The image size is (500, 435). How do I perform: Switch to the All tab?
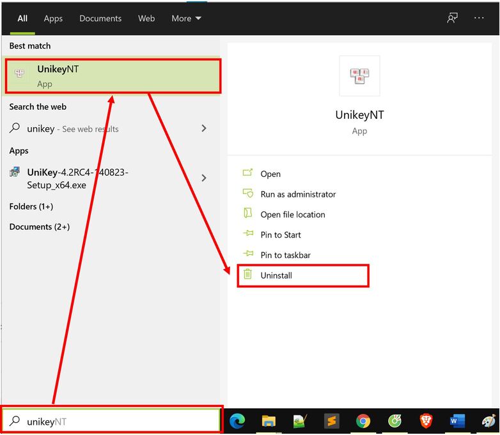tap(22, 19)
